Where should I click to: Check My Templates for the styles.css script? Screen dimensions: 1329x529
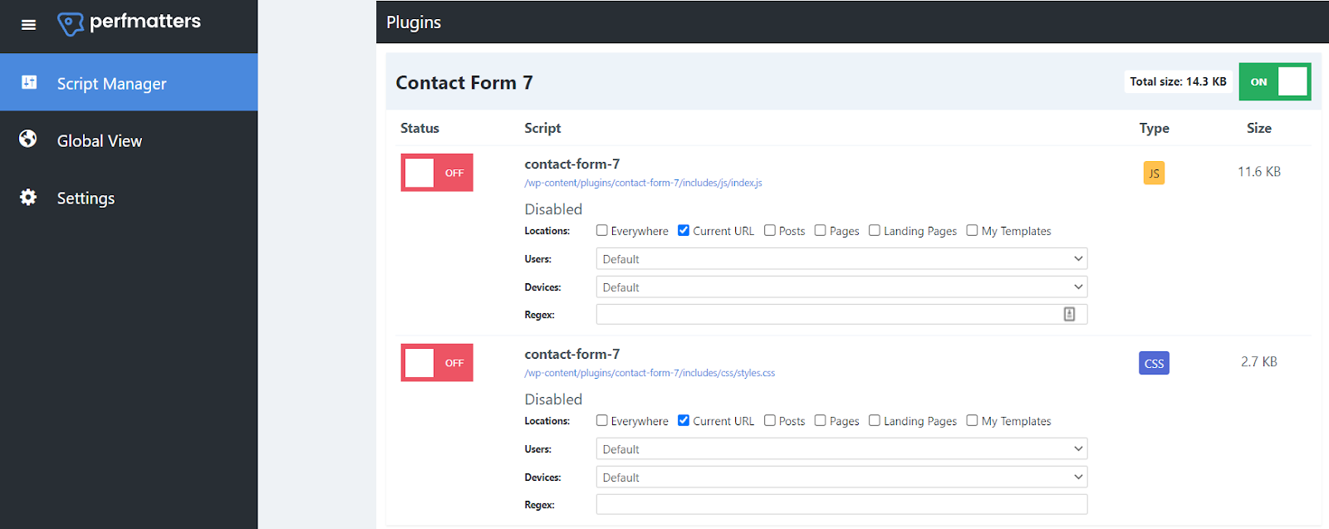coord(973,420)
